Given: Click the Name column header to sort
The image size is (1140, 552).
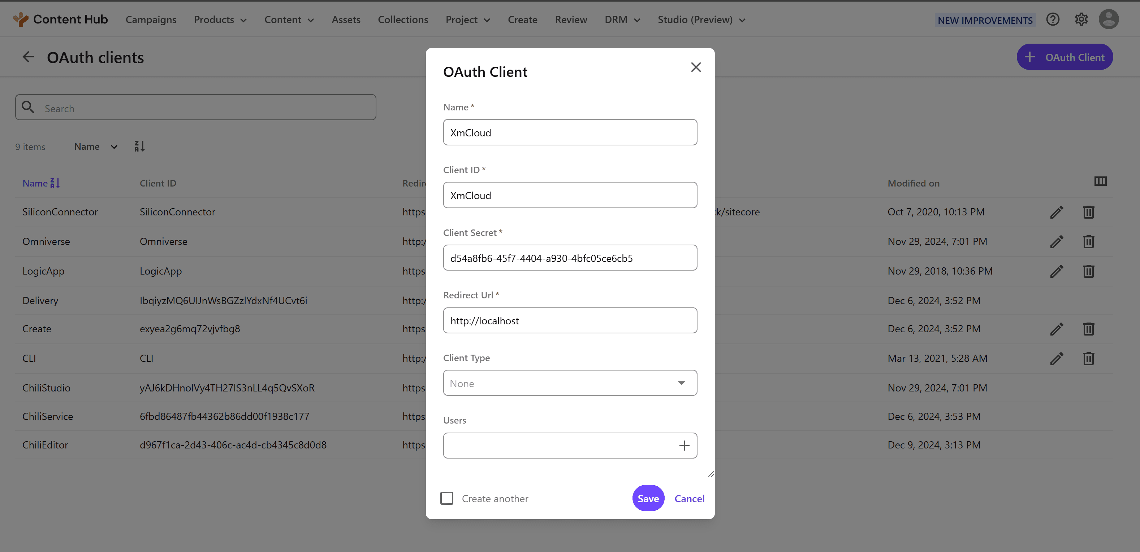Looking at the screenshot, I should pos(35,183).
